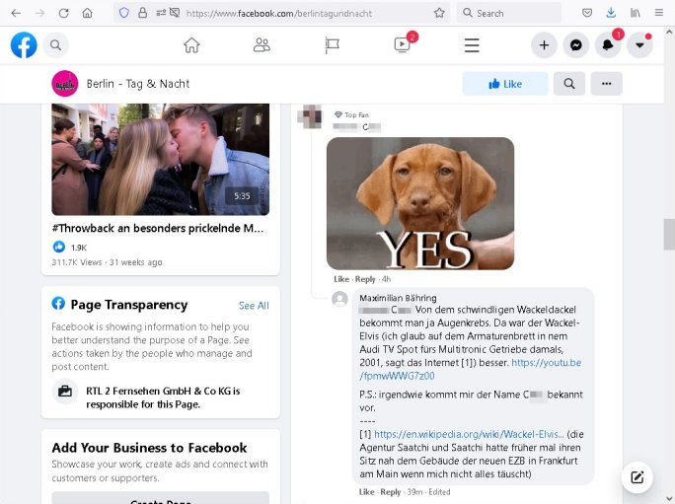
Task: Open Maximilian Bähring profile name
Action: [398, 298]
